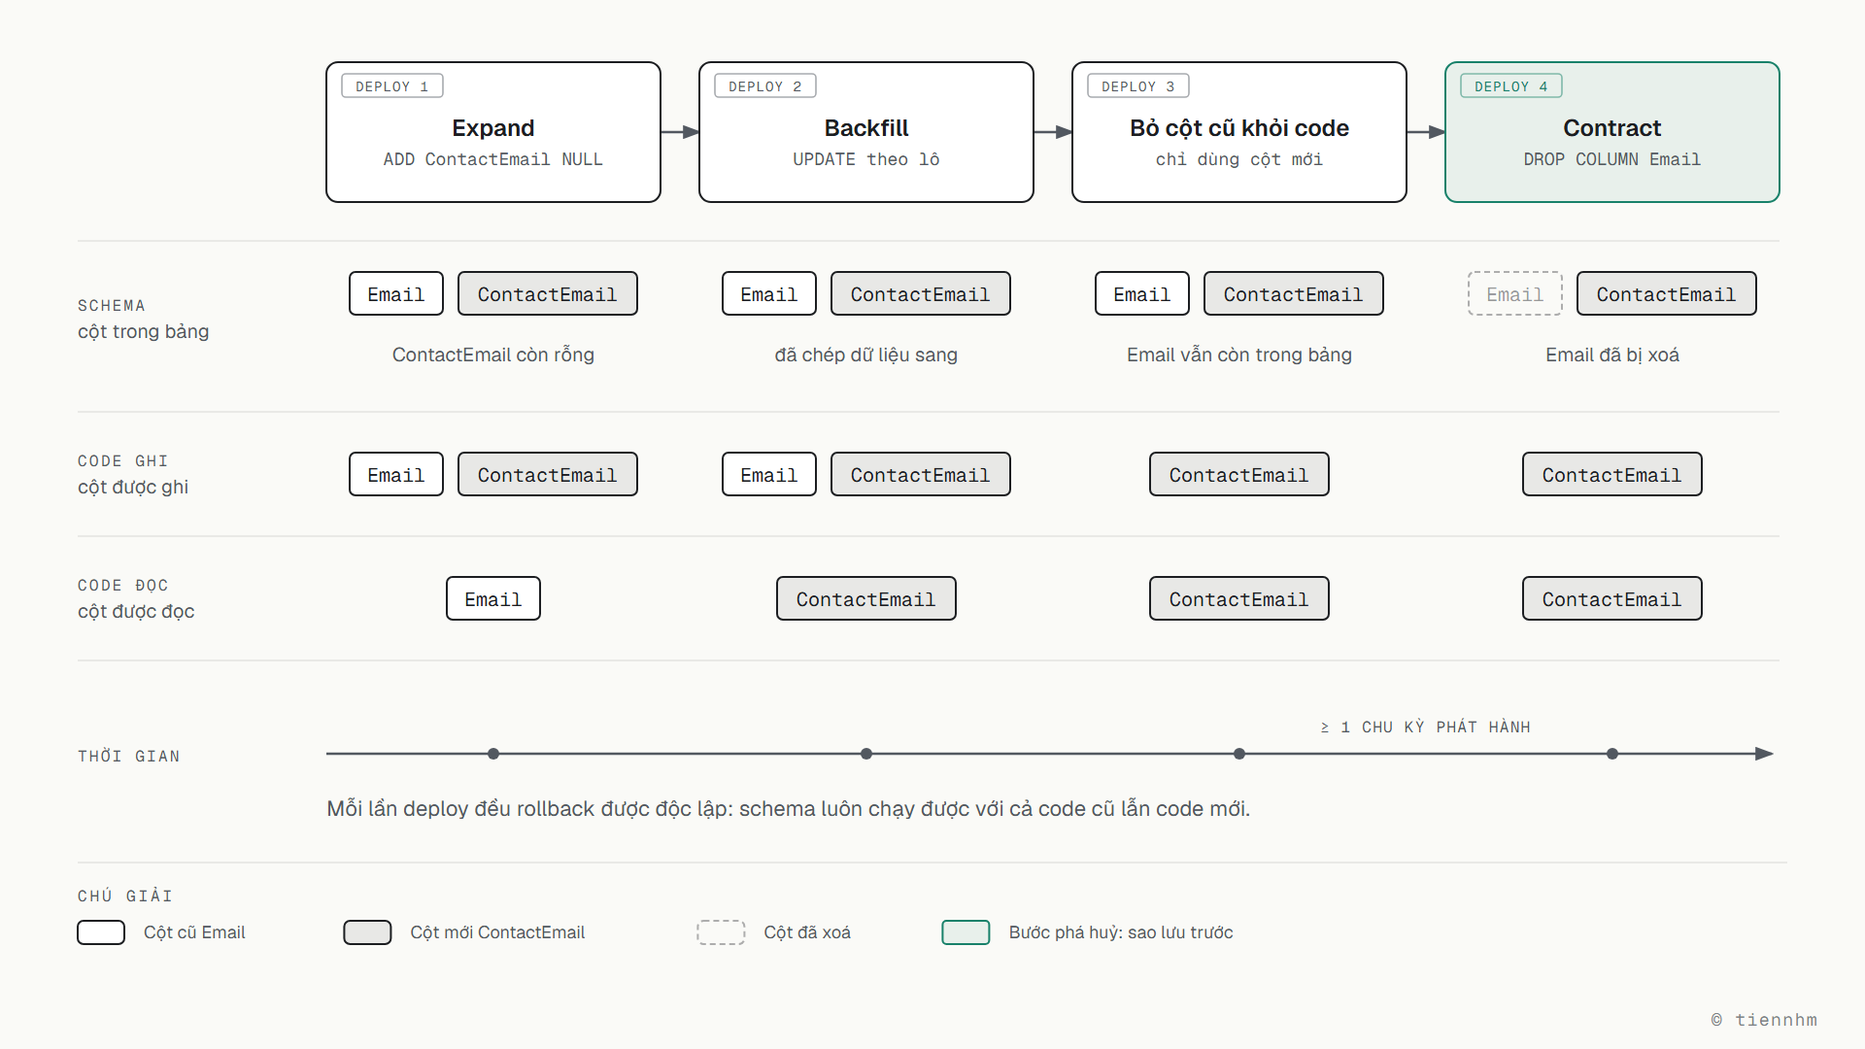Viewport: 1865px width, 1049px height.
Task: Click the 'Bỏ cột cũ khỏi code' title
Action: click(x=1239, y=128)
